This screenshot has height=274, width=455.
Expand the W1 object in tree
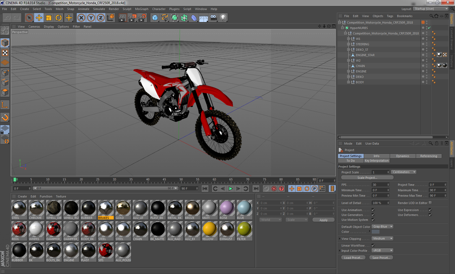click(349, 39)
